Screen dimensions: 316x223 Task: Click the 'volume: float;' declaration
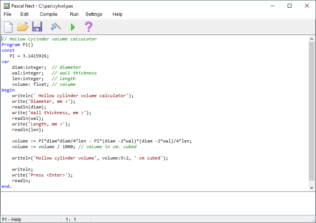click(x=30, y=84)
